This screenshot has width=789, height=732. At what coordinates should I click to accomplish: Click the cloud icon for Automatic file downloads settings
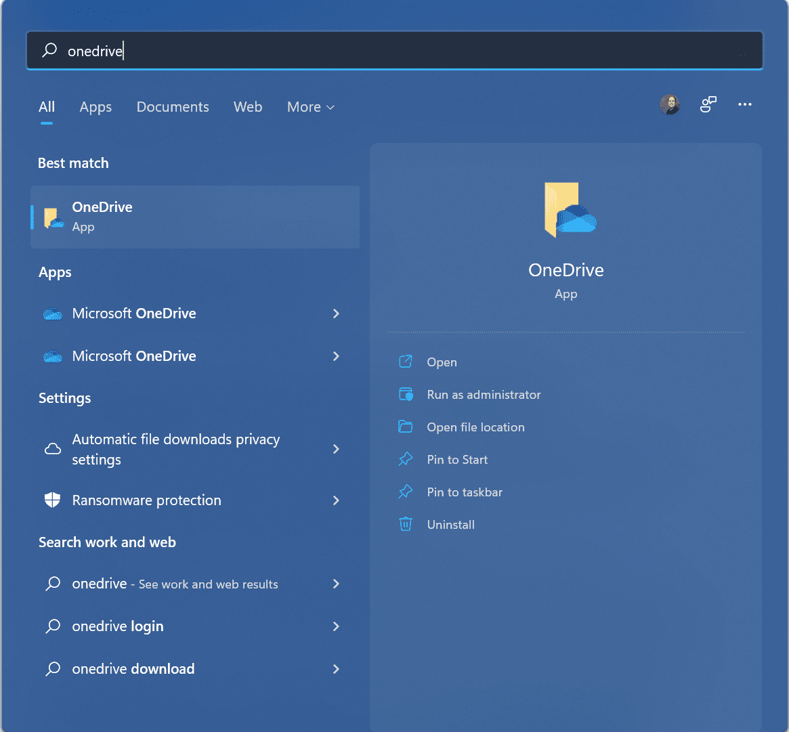coord(52,449)
